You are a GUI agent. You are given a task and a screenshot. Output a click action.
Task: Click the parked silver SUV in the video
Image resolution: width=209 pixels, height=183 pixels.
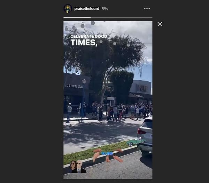pyautogui.click(x=145, y=135)
